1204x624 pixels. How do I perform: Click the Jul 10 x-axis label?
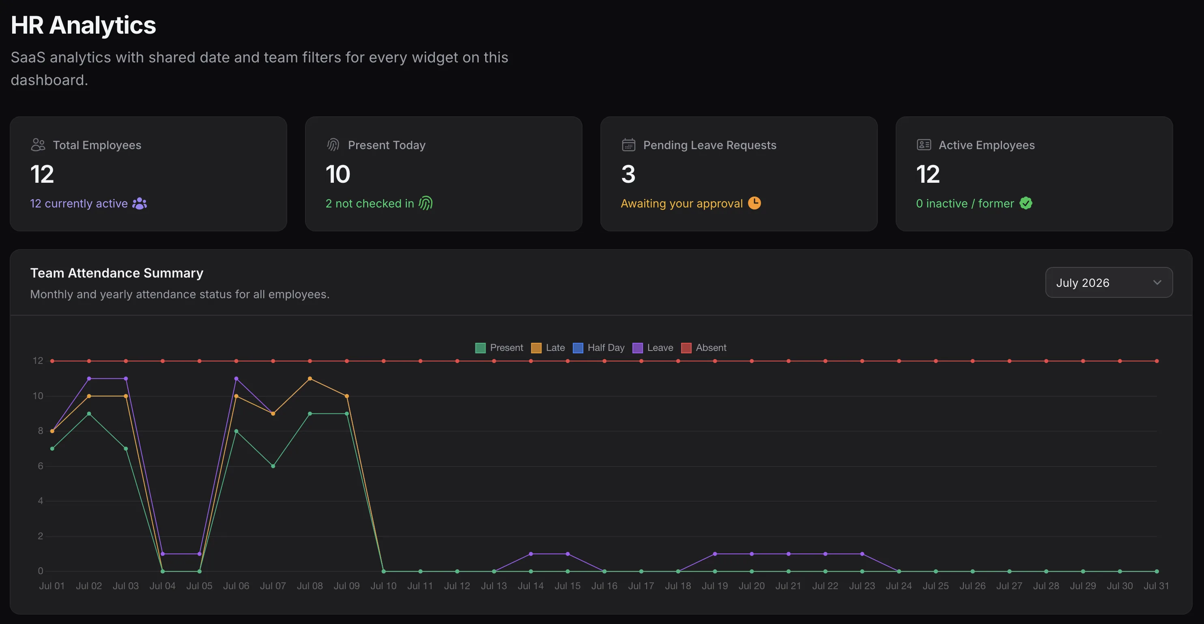[x=383, y=586]
